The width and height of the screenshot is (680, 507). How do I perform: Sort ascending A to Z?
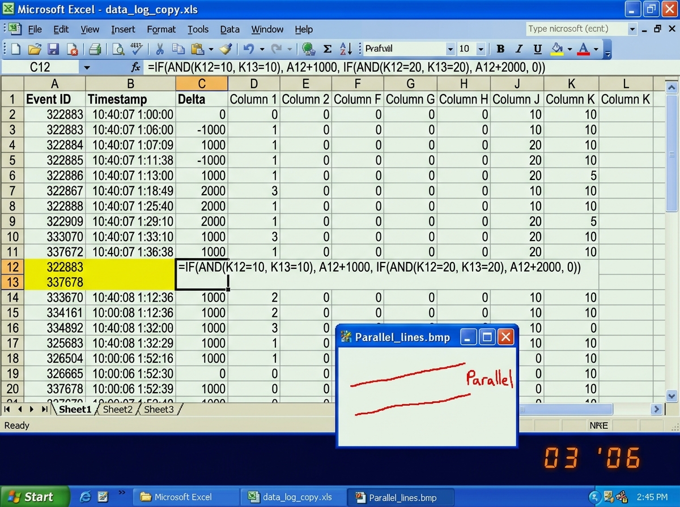[x=346, y=49]
